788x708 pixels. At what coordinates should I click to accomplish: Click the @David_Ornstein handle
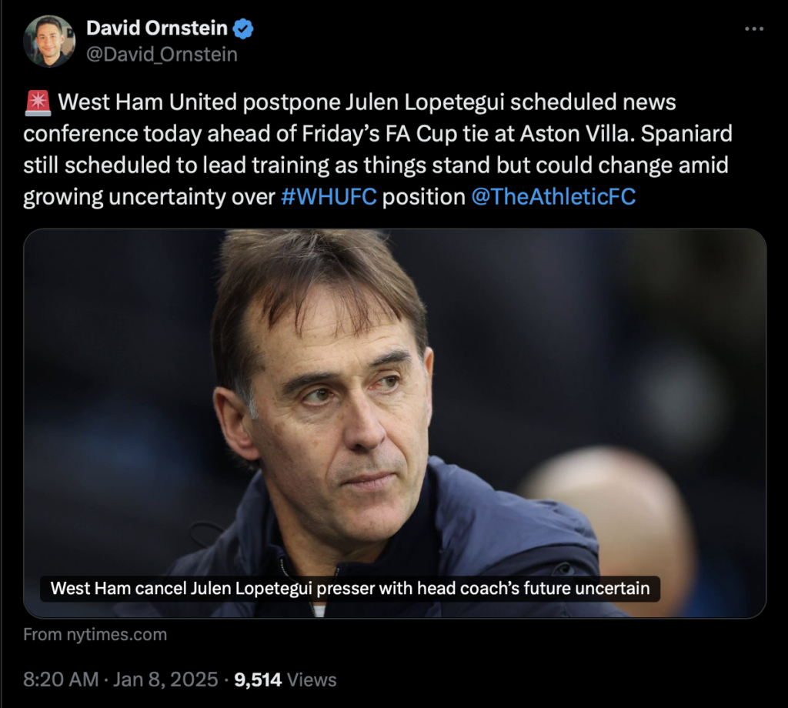[x=162, y=55]
